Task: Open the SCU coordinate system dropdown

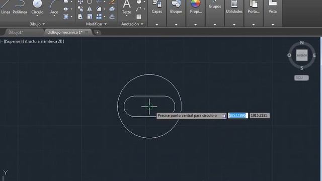Action: click(x=301, y=78)
